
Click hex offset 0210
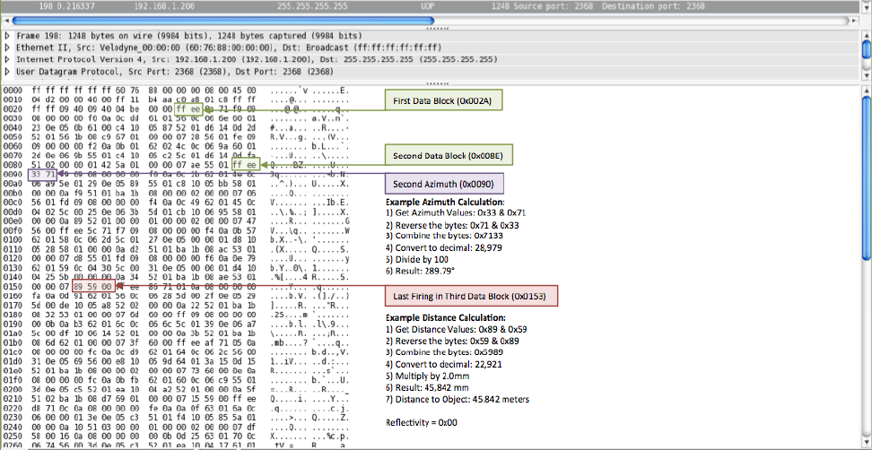(x=12, y=398)
